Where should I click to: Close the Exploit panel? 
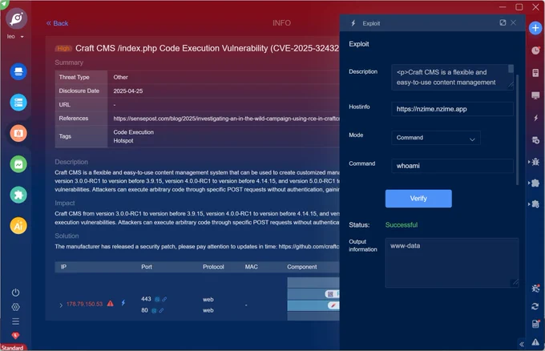tap(514, 22)
